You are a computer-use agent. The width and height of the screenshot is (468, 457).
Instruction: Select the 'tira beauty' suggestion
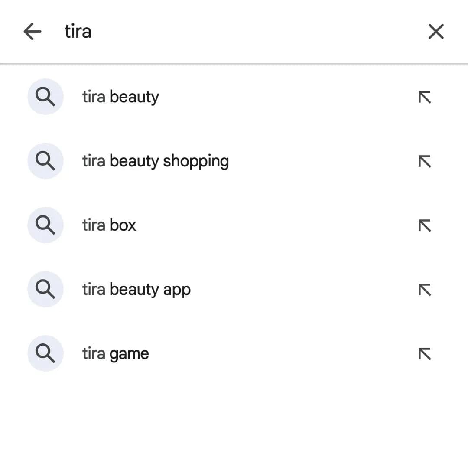point(121,97)
